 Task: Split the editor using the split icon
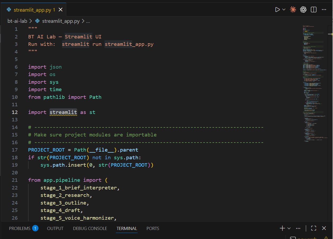pos(313,9)
